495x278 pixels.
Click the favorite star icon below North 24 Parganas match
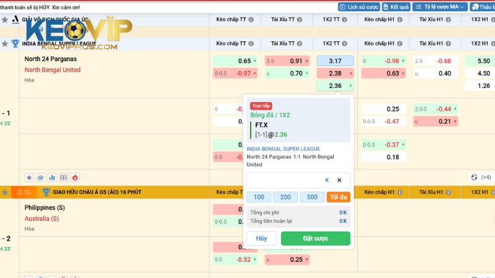(29, 177)
